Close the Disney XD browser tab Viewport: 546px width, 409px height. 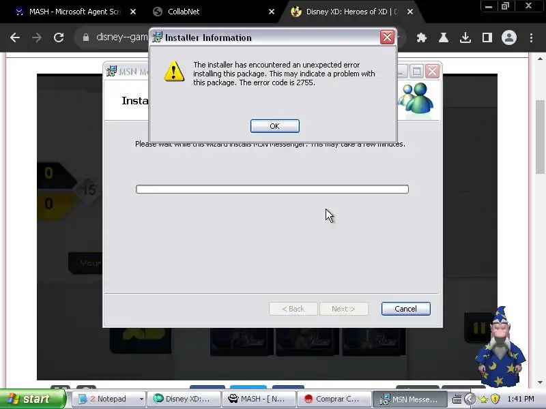[410, 12]
